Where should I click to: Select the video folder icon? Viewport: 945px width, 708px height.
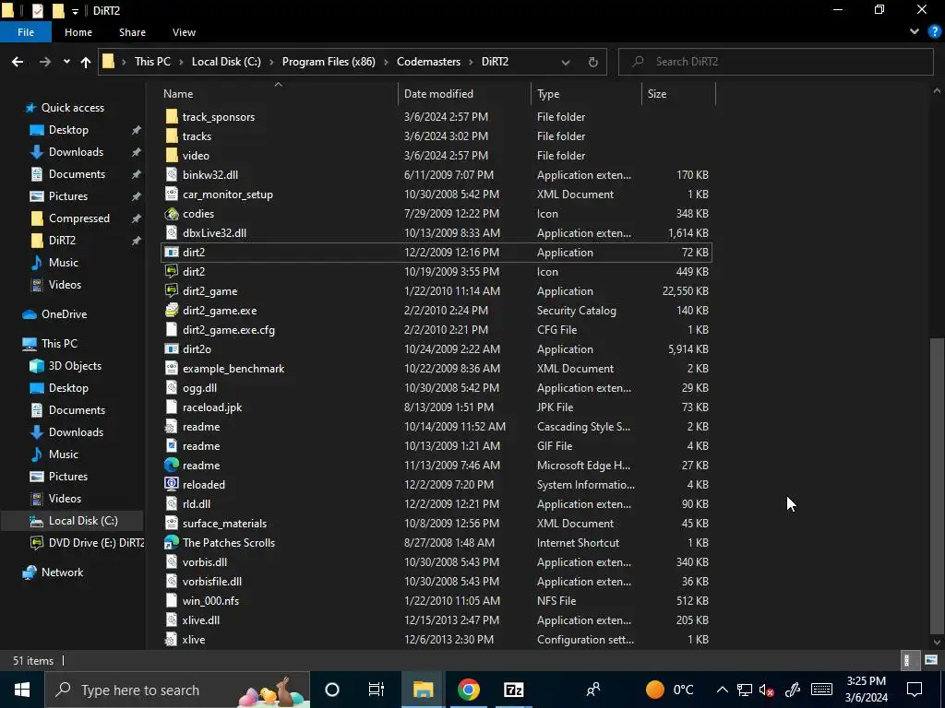pyautogui.click(x=172, y=155)
